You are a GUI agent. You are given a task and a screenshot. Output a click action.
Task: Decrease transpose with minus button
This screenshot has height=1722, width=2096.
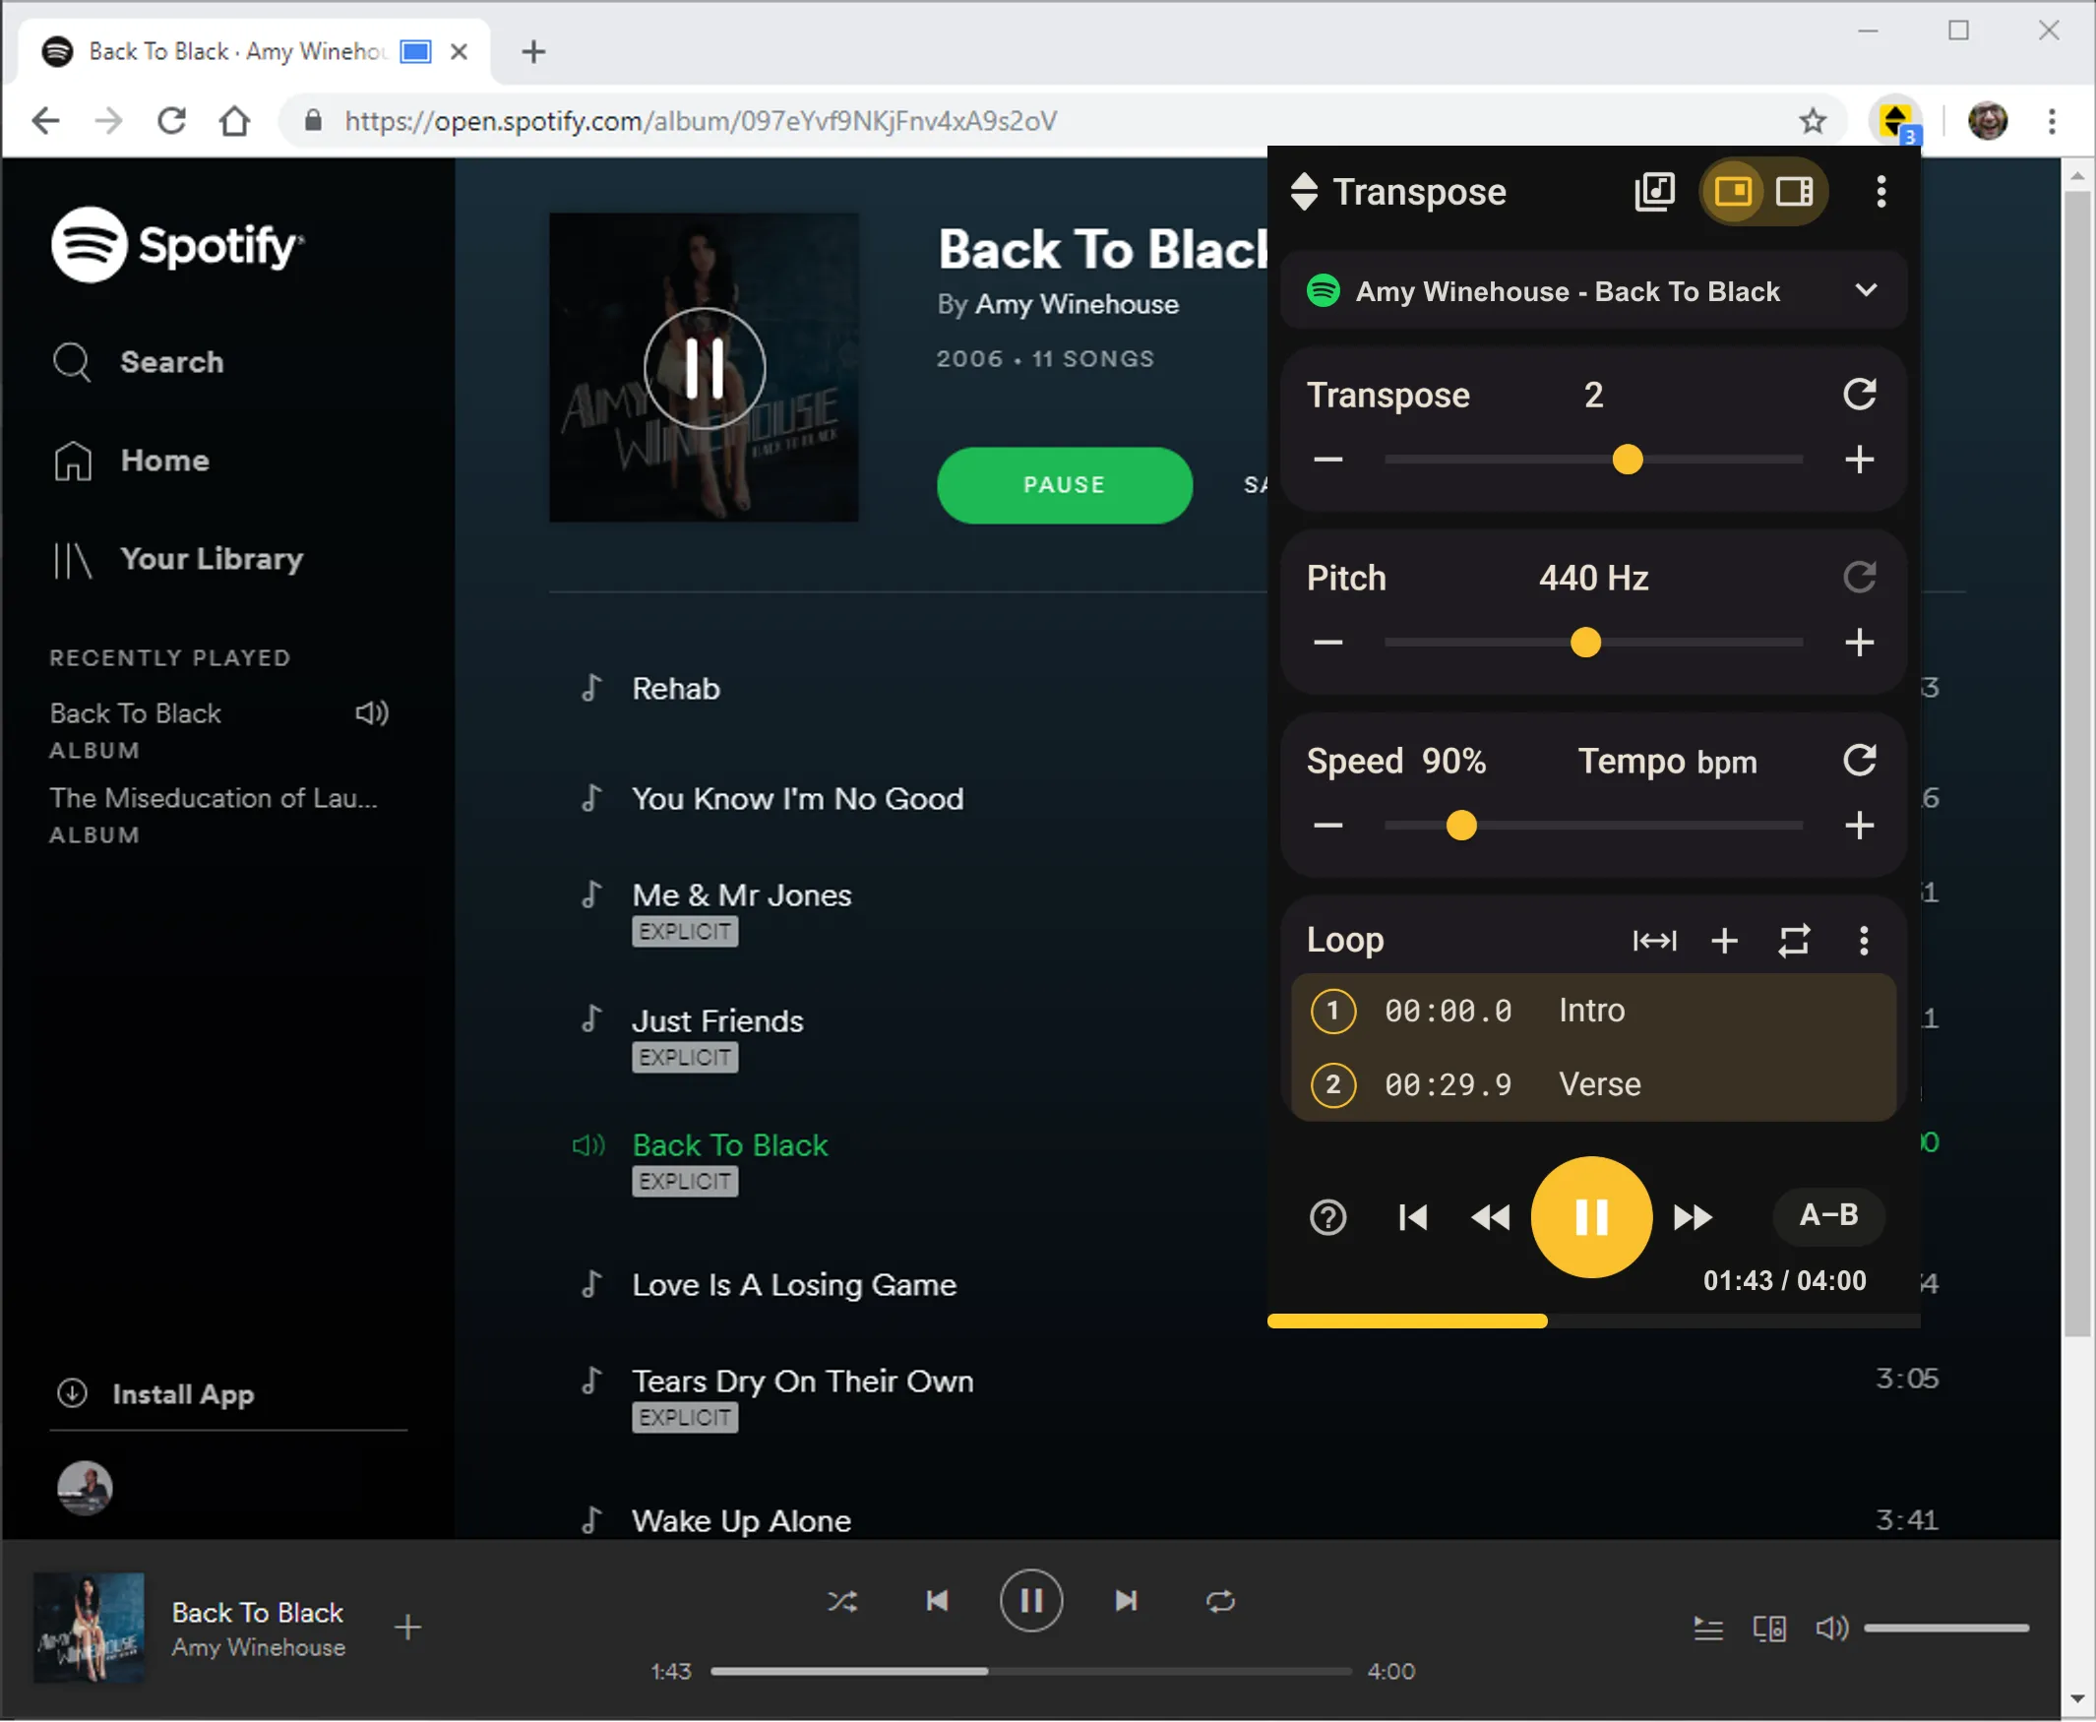click(1327, 460)
